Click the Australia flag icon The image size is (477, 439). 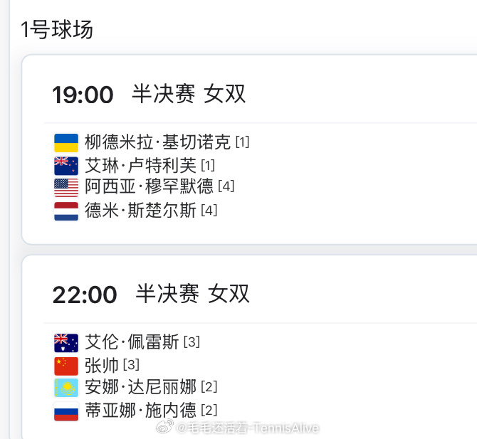(66, 343)
